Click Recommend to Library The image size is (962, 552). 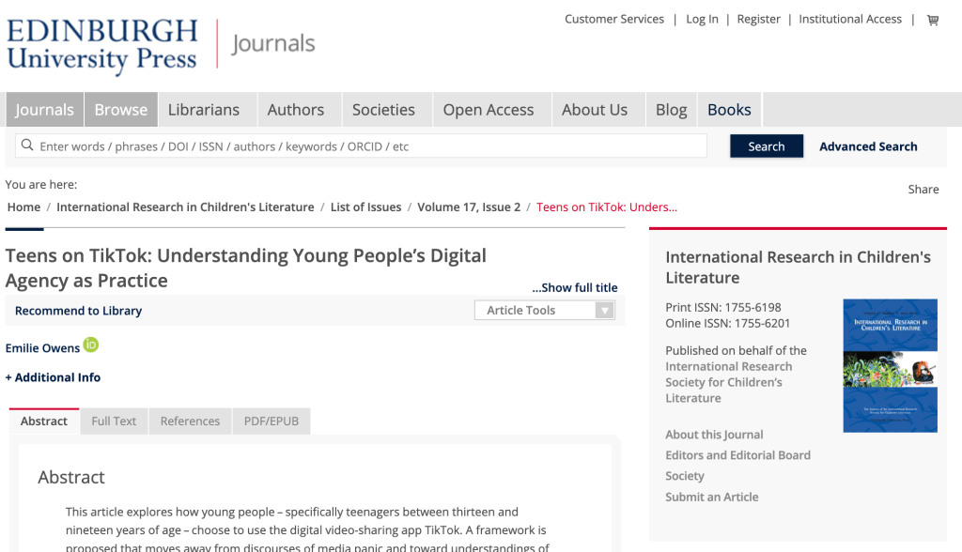pyautogui.click(x=78, y=311)
